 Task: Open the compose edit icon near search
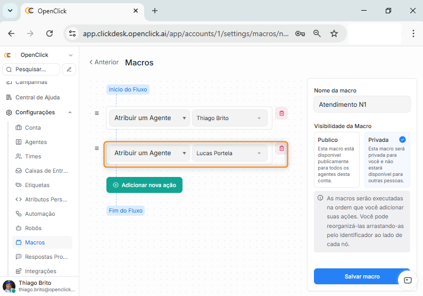coord(69,69)
